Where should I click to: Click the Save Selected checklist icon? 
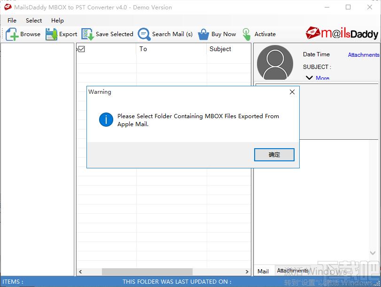87,34
